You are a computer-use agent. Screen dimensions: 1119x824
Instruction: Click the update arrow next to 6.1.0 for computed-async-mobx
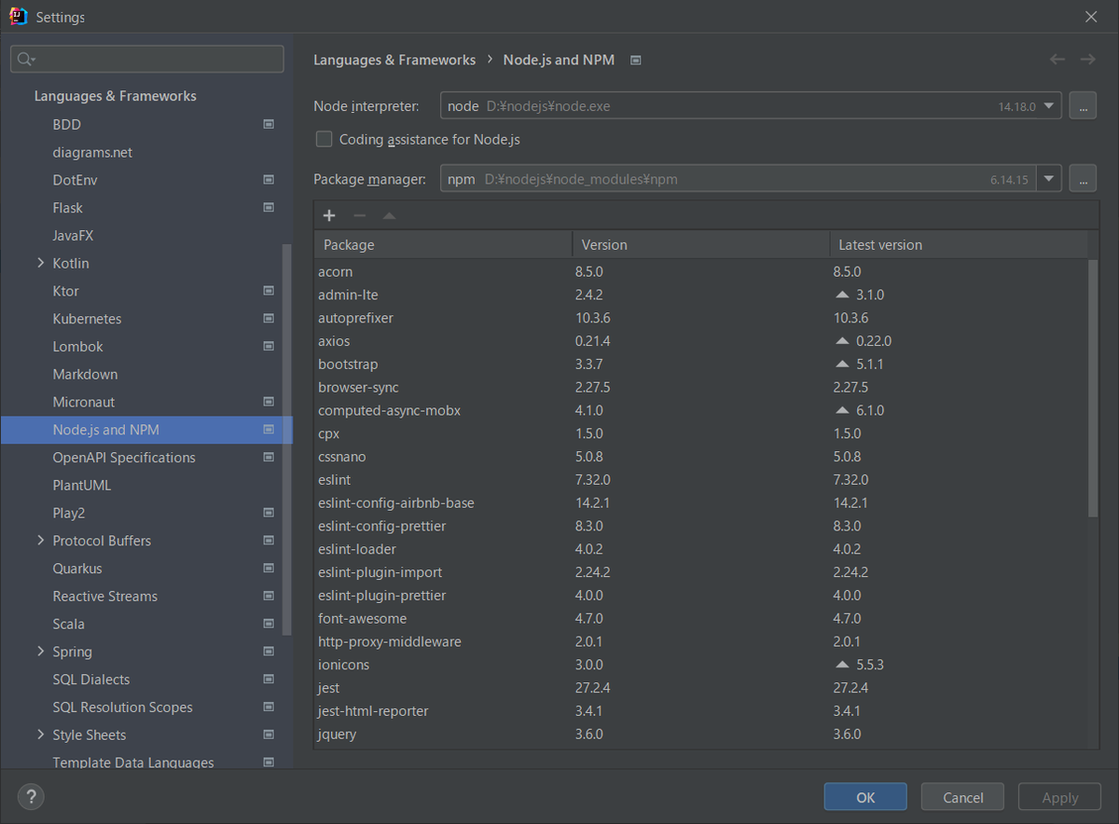[x=843, y=410]
